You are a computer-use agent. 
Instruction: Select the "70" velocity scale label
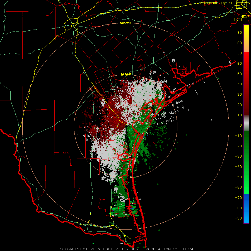point(240,53)
